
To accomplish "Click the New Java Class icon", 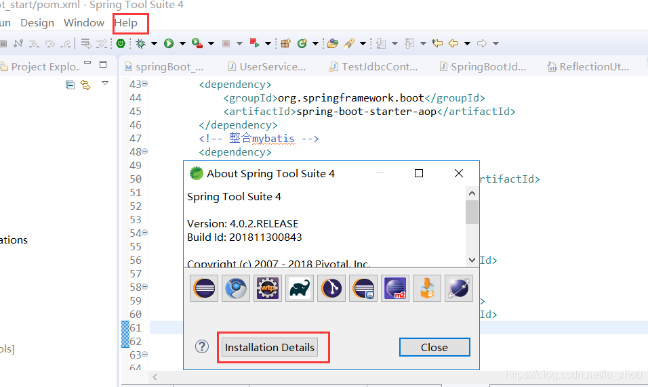I will click(x=302, y=43).
